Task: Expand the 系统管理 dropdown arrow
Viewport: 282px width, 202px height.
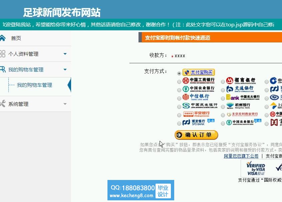Action: click(x=65, y=104)
